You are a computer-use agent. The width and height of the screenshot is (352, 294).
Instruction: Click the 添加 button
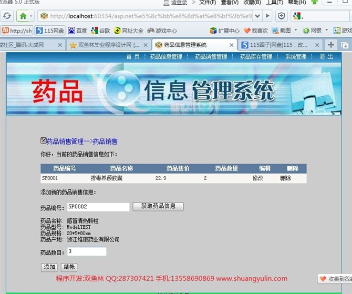pos(49,267)
